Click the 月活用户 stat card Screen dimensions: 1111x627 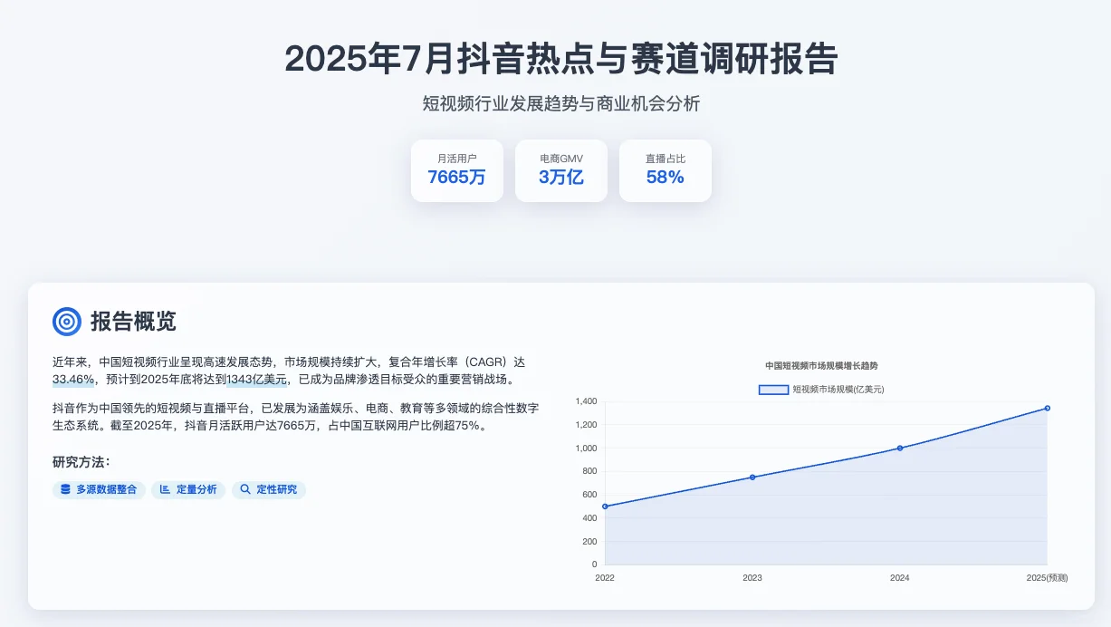(x=456, y=170)
